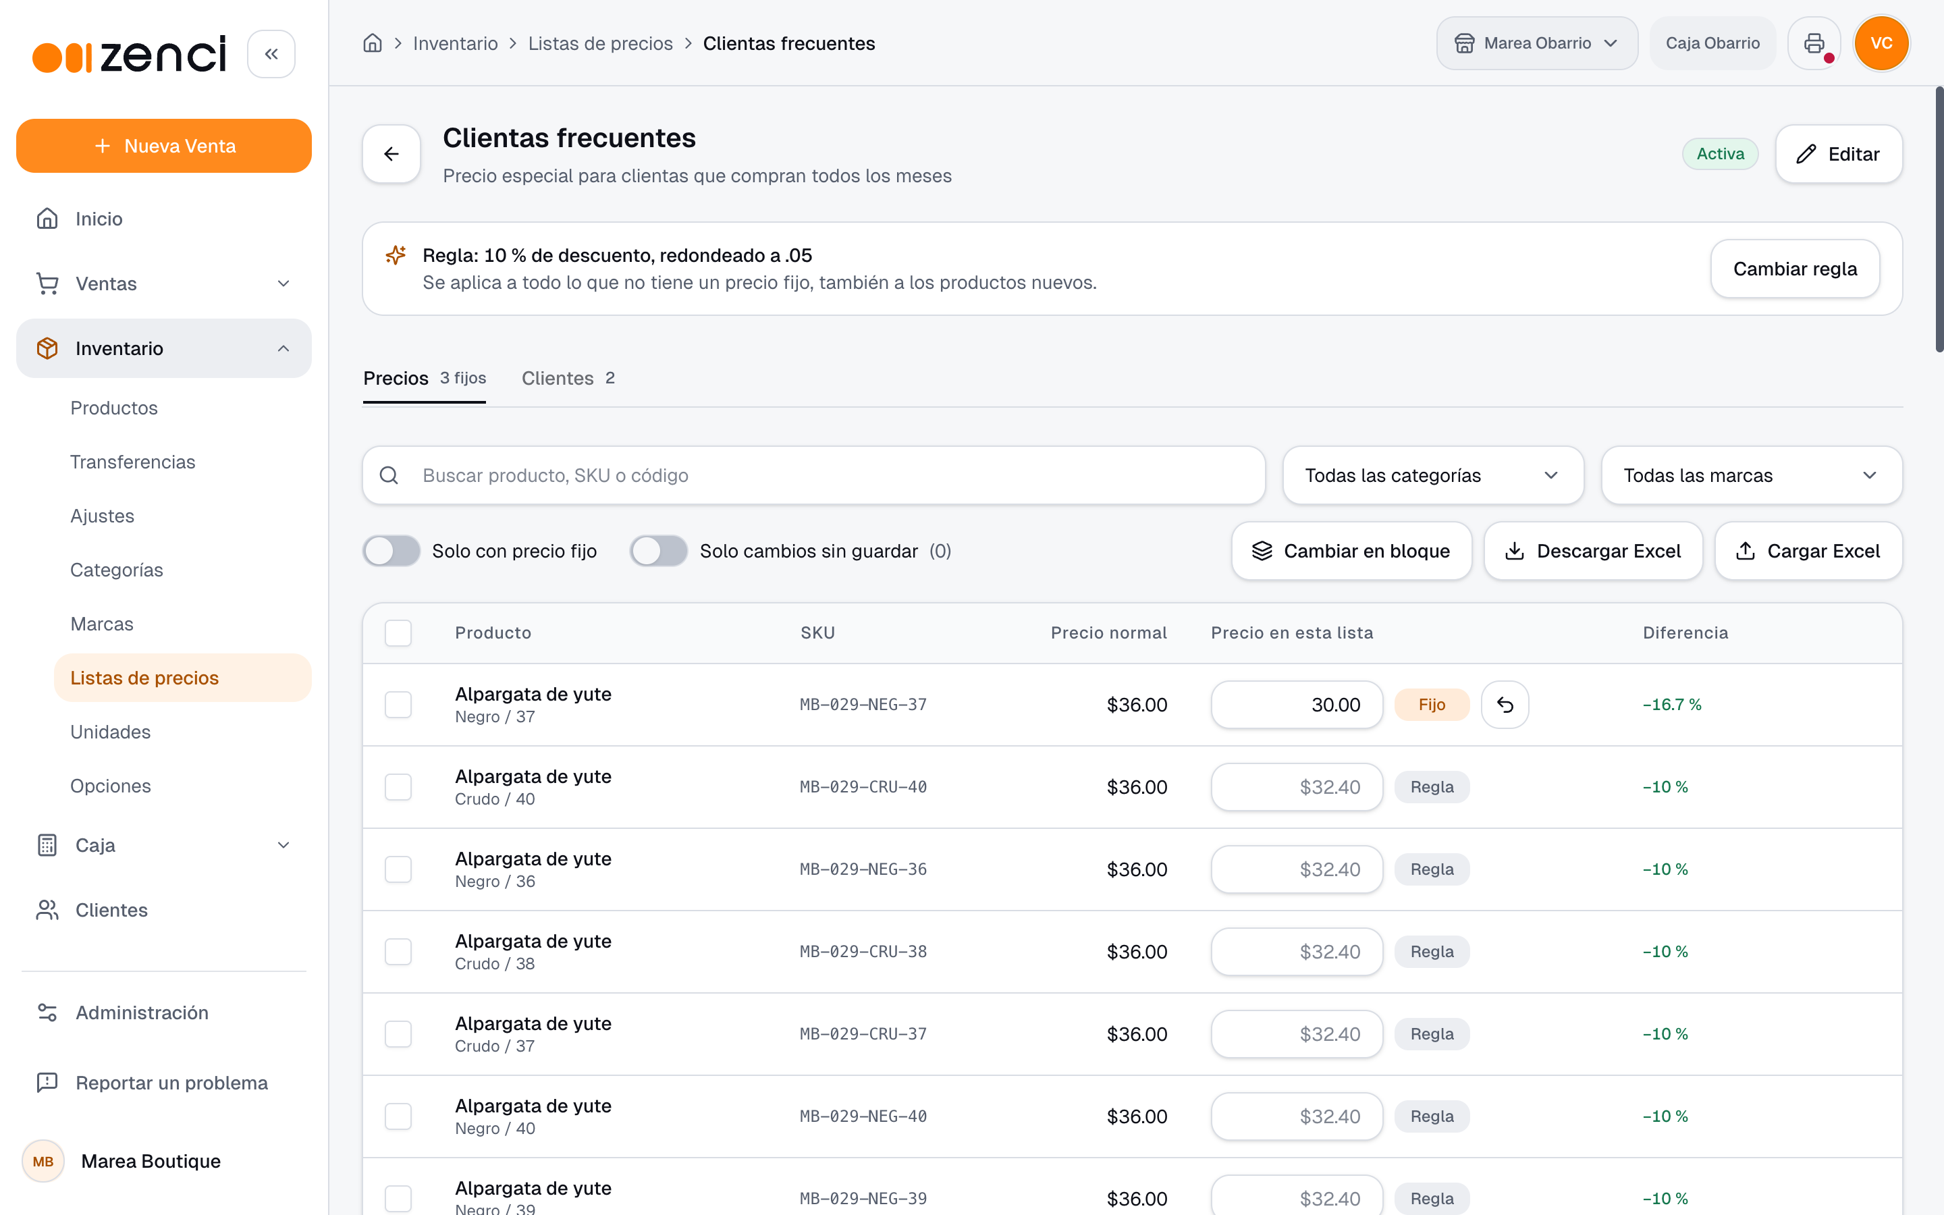Click the Inicio house icon in the sidebar
This screenshot has width=1944, height=1215.
[x=47, y=219]
